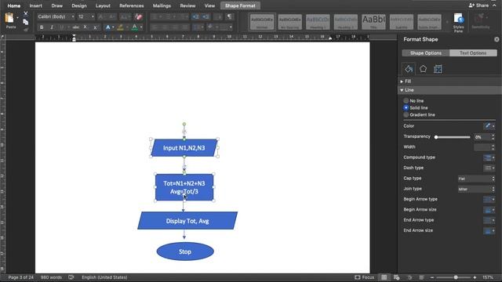Open the Draw ribbon tab

click(x=57, y=5)
